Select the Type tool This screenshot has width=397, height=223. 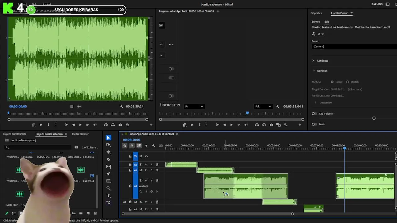click(x=108, y=195)
